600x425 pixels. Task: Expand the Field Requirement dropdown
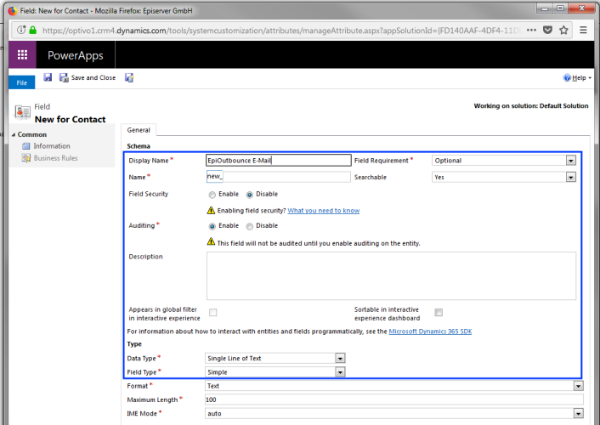570,160
